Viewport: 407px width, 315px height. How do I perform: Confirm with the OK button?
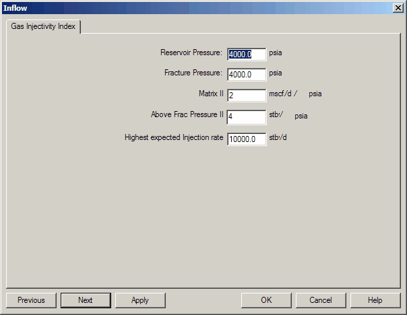pyautogui.click(x=266, y=300)
